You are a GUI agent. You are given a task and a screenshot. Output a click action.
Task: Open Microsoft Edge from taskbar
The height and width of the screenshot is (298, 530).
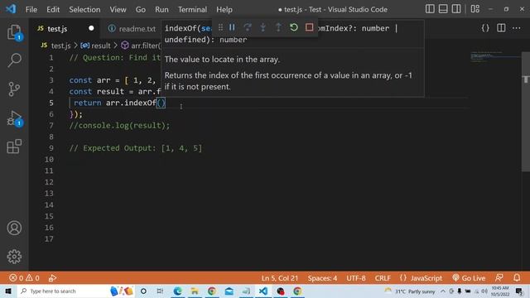(x=177, y=291)
